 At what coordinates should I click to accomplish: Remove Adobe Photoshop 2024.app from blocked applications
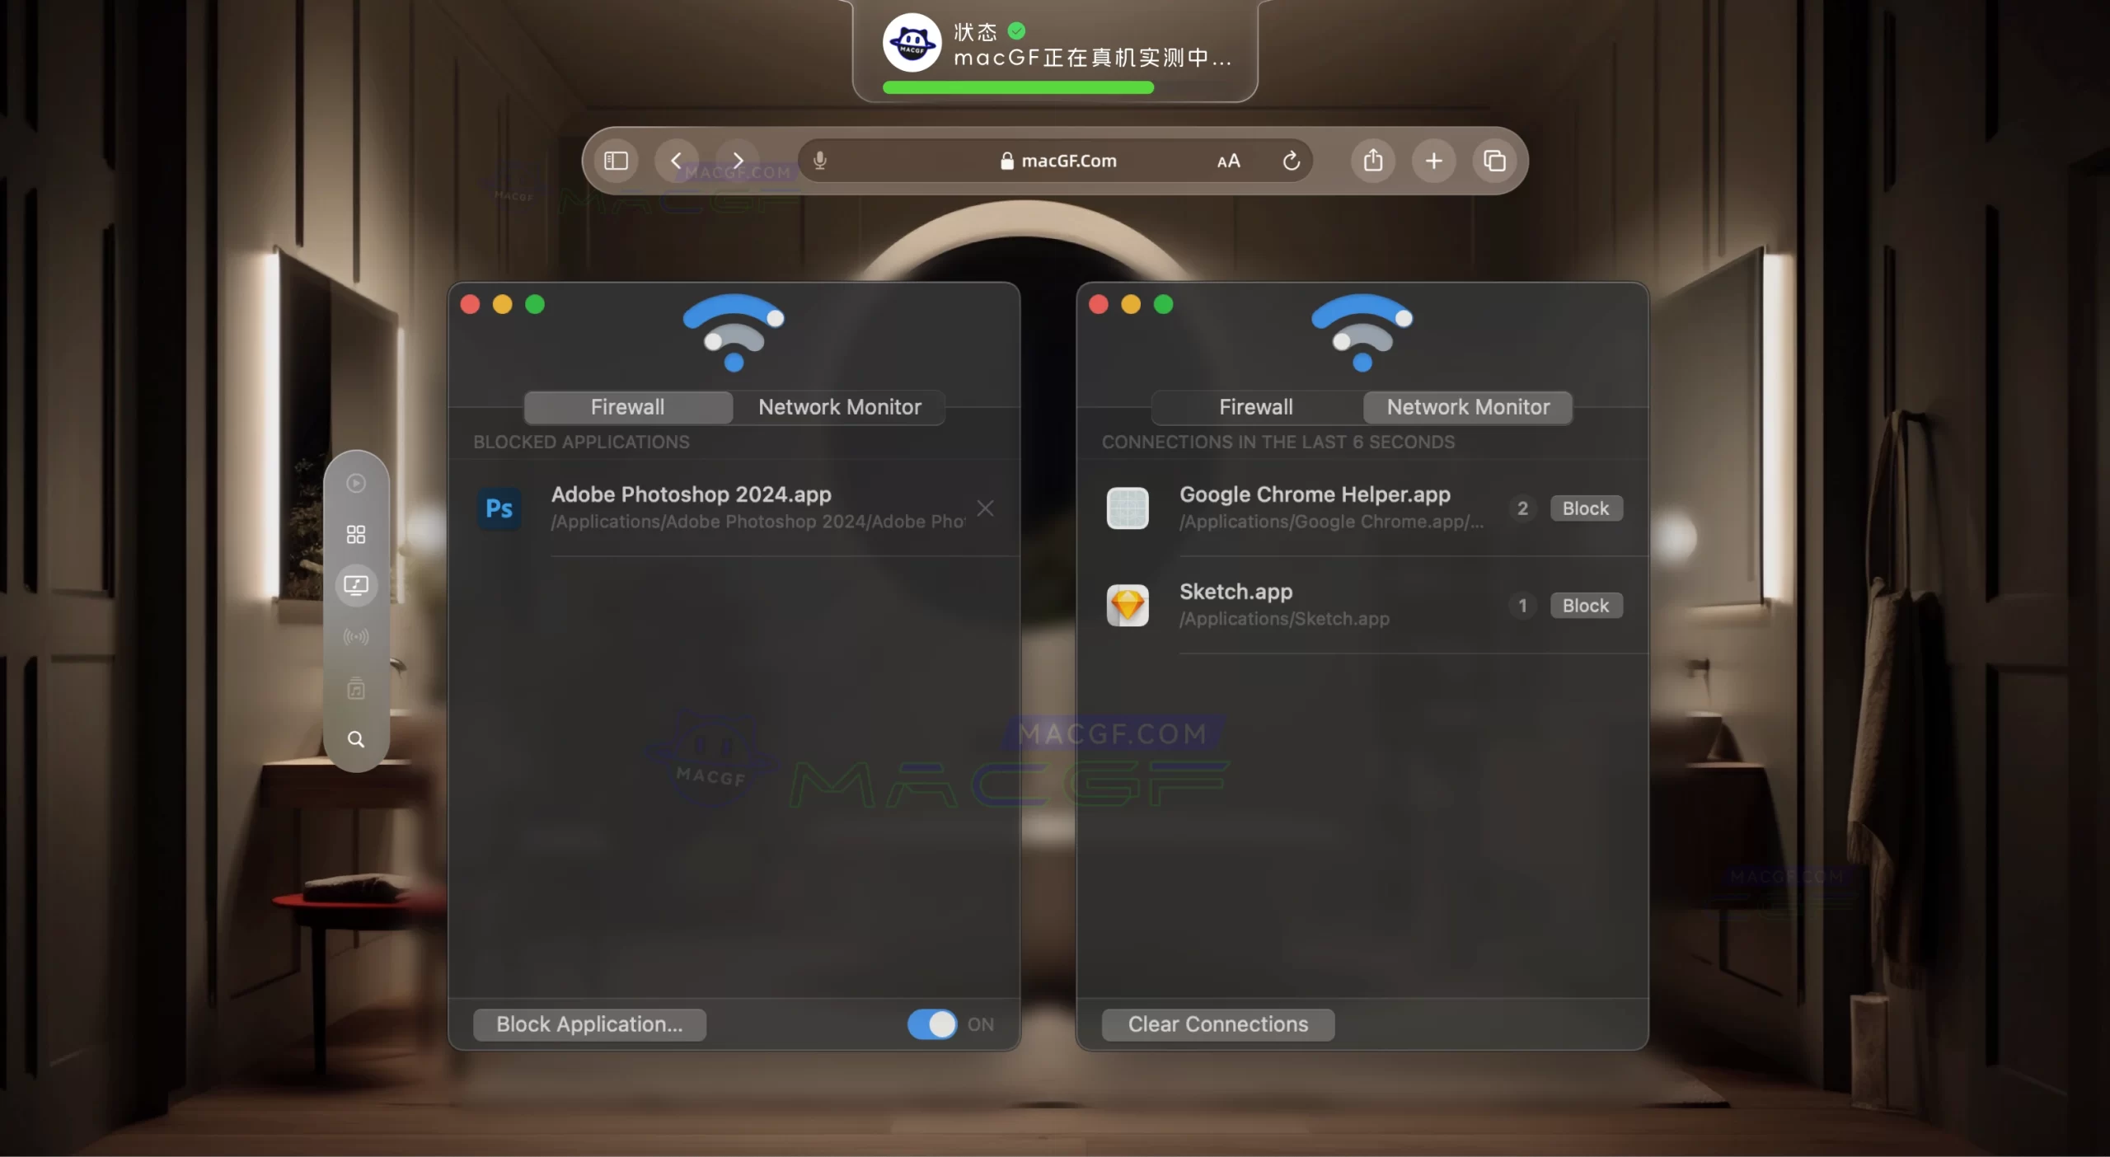pos(985,508)
